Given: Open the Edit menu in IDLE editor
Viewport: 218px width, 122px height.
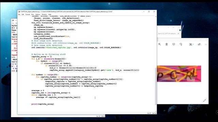Looking at the screenshot, I should pos(23,14).
